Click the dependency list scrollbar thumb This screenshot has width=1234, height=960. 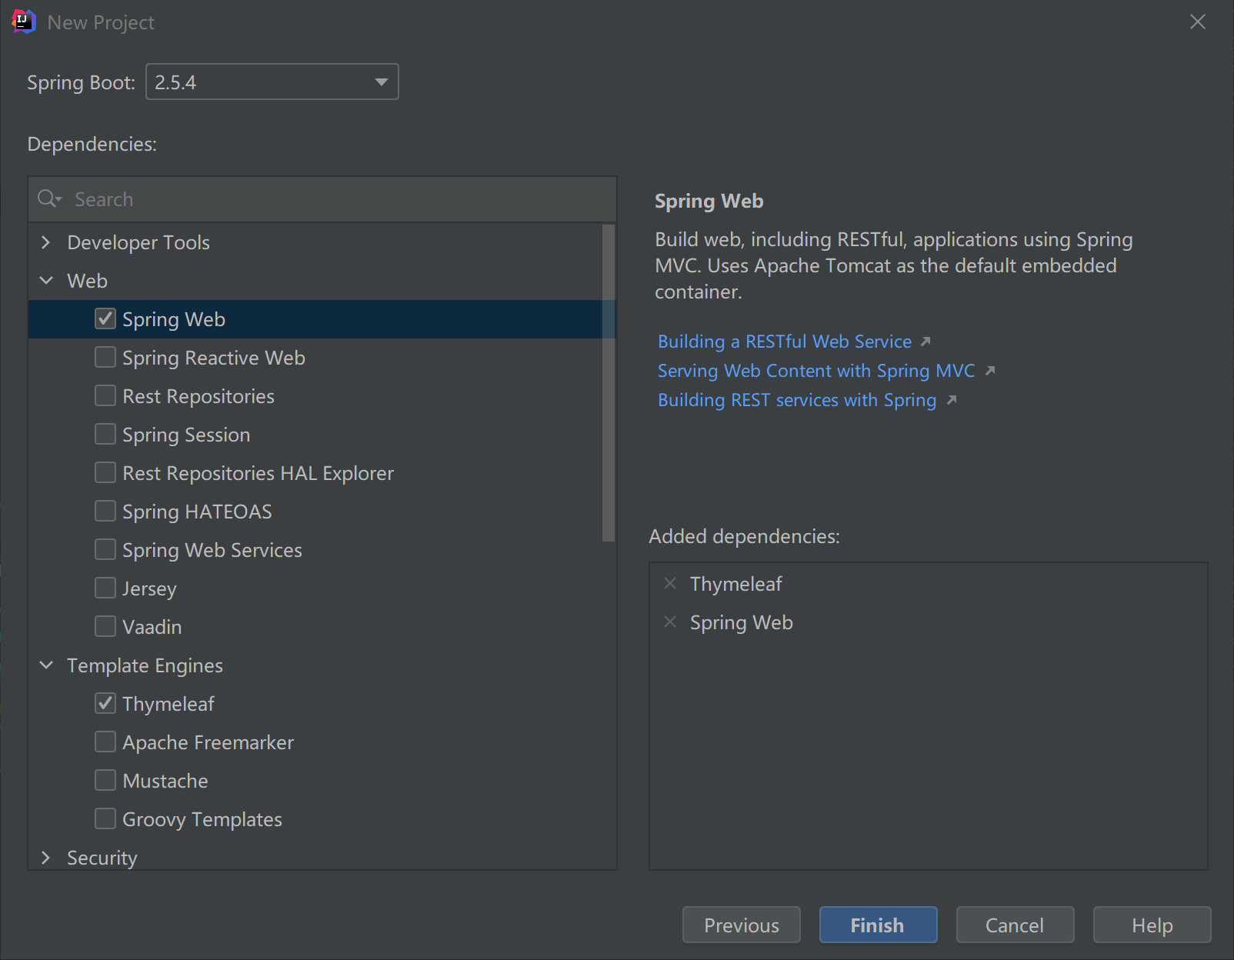(x=609, y=382)
